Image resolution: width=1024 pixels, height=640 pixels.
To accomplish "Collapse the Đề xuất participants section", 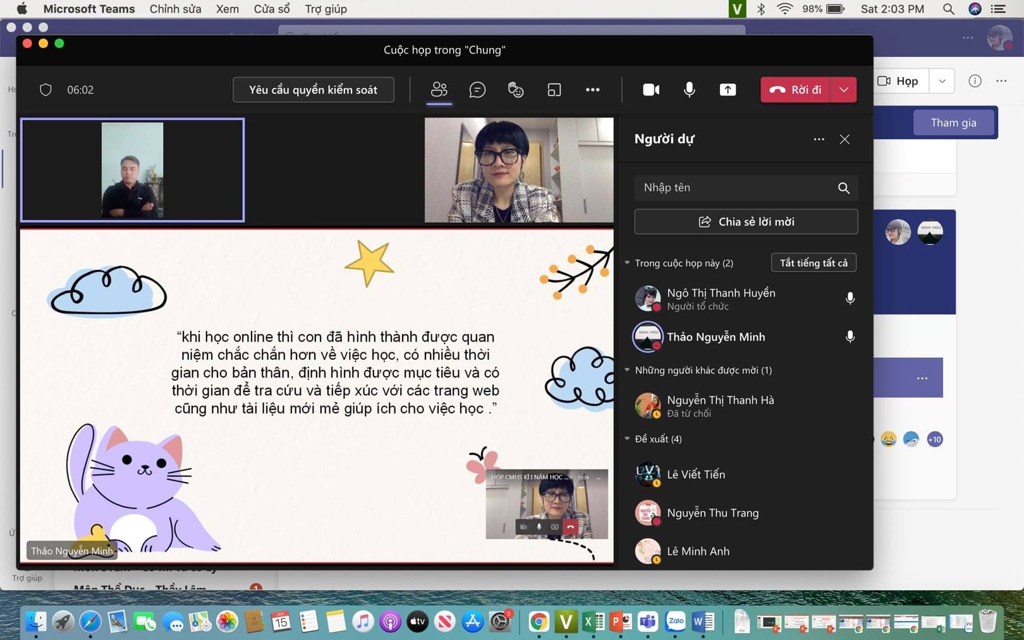I will pos(627,439).
